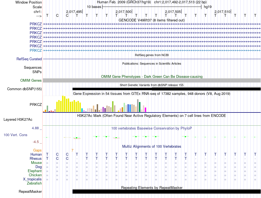Viewport: 261px width, 198px height.
Task: Click PRKCZ label beside GTEx bar chart
Action: tap(36, 105)
